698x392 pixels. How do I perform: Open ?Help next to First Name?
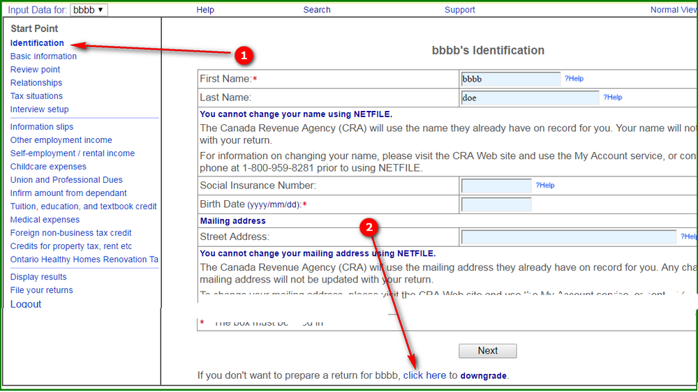tap(574, 79)
